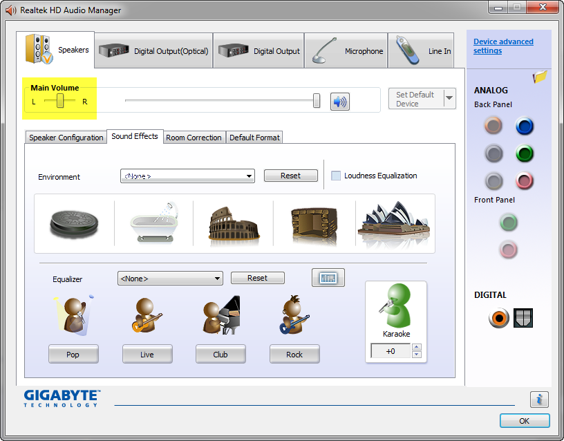This screenshot has height=441, width=564.
Task: Click the L/R balance slider handle
Action: [60, 101]
